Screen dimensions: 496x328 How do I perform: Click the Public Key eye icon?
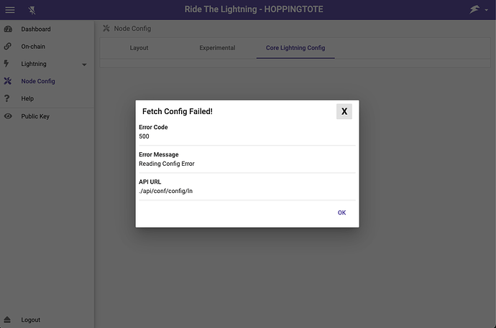coord(8,116)
